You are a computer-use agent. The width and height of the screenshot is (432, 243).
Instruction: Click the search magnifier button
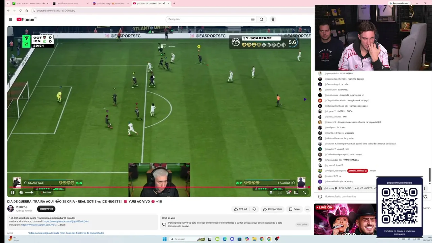click(x=261, y=20)
